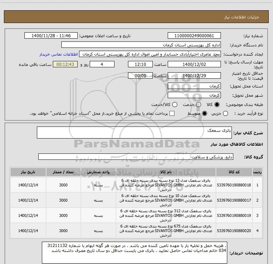Choose the متوسط purchase type radio
273x264 pixels.
(x=205, y=113)
